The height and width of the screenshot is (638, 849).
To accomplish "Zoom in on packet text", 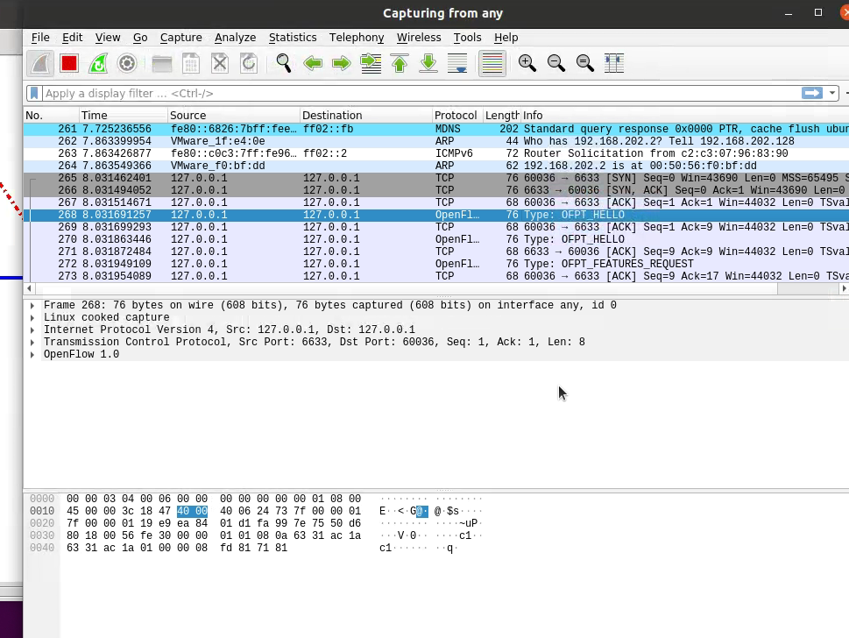I will click(527, 63).
